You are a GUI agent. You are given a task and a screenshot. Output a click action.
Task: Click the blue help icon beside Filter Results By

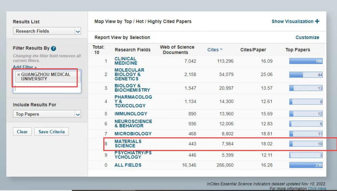coord(53,48)
